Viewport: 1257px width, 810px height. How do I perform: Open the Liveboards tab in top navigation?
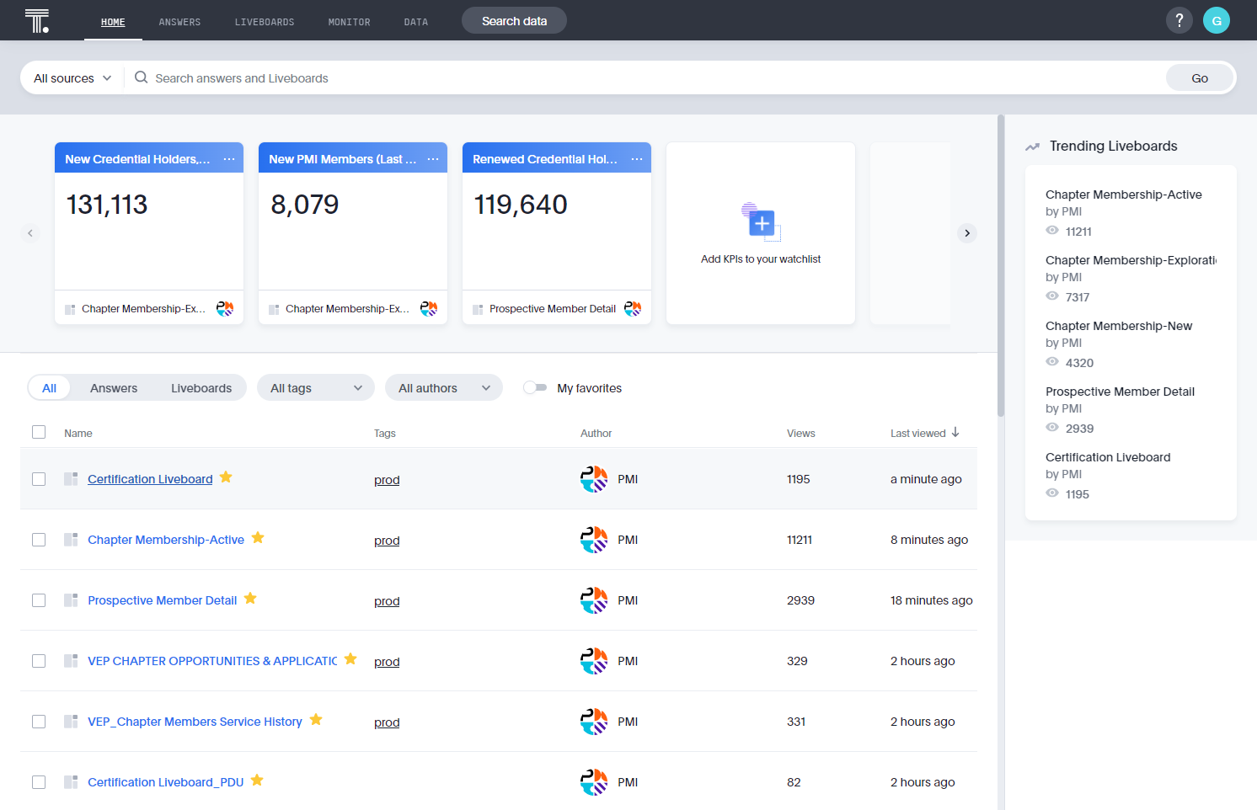(x=265, y=22)
